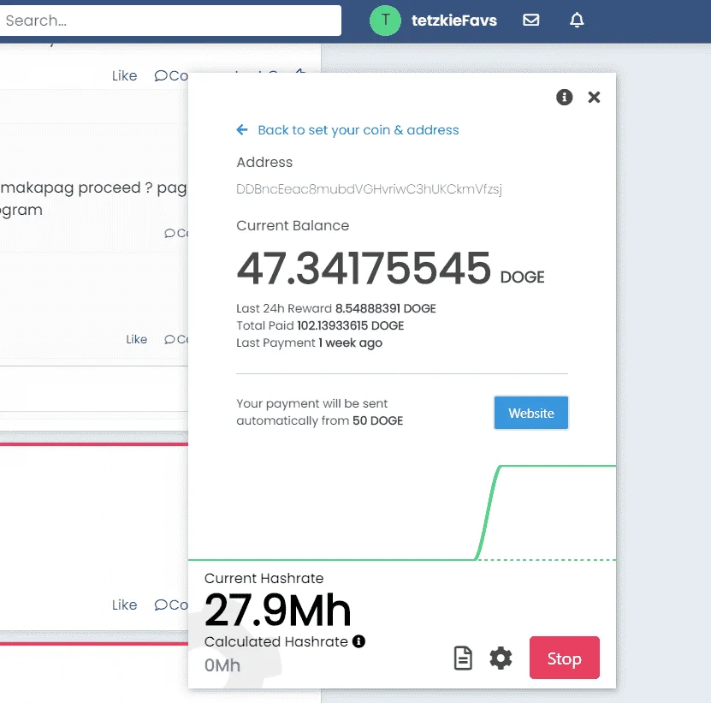The image size is (711, 703).
Task: Click Like on the middle feed post
Action: [137, 339]
